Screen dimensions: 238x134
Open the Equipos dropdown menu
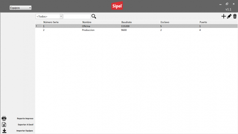[x=20, y=8]
